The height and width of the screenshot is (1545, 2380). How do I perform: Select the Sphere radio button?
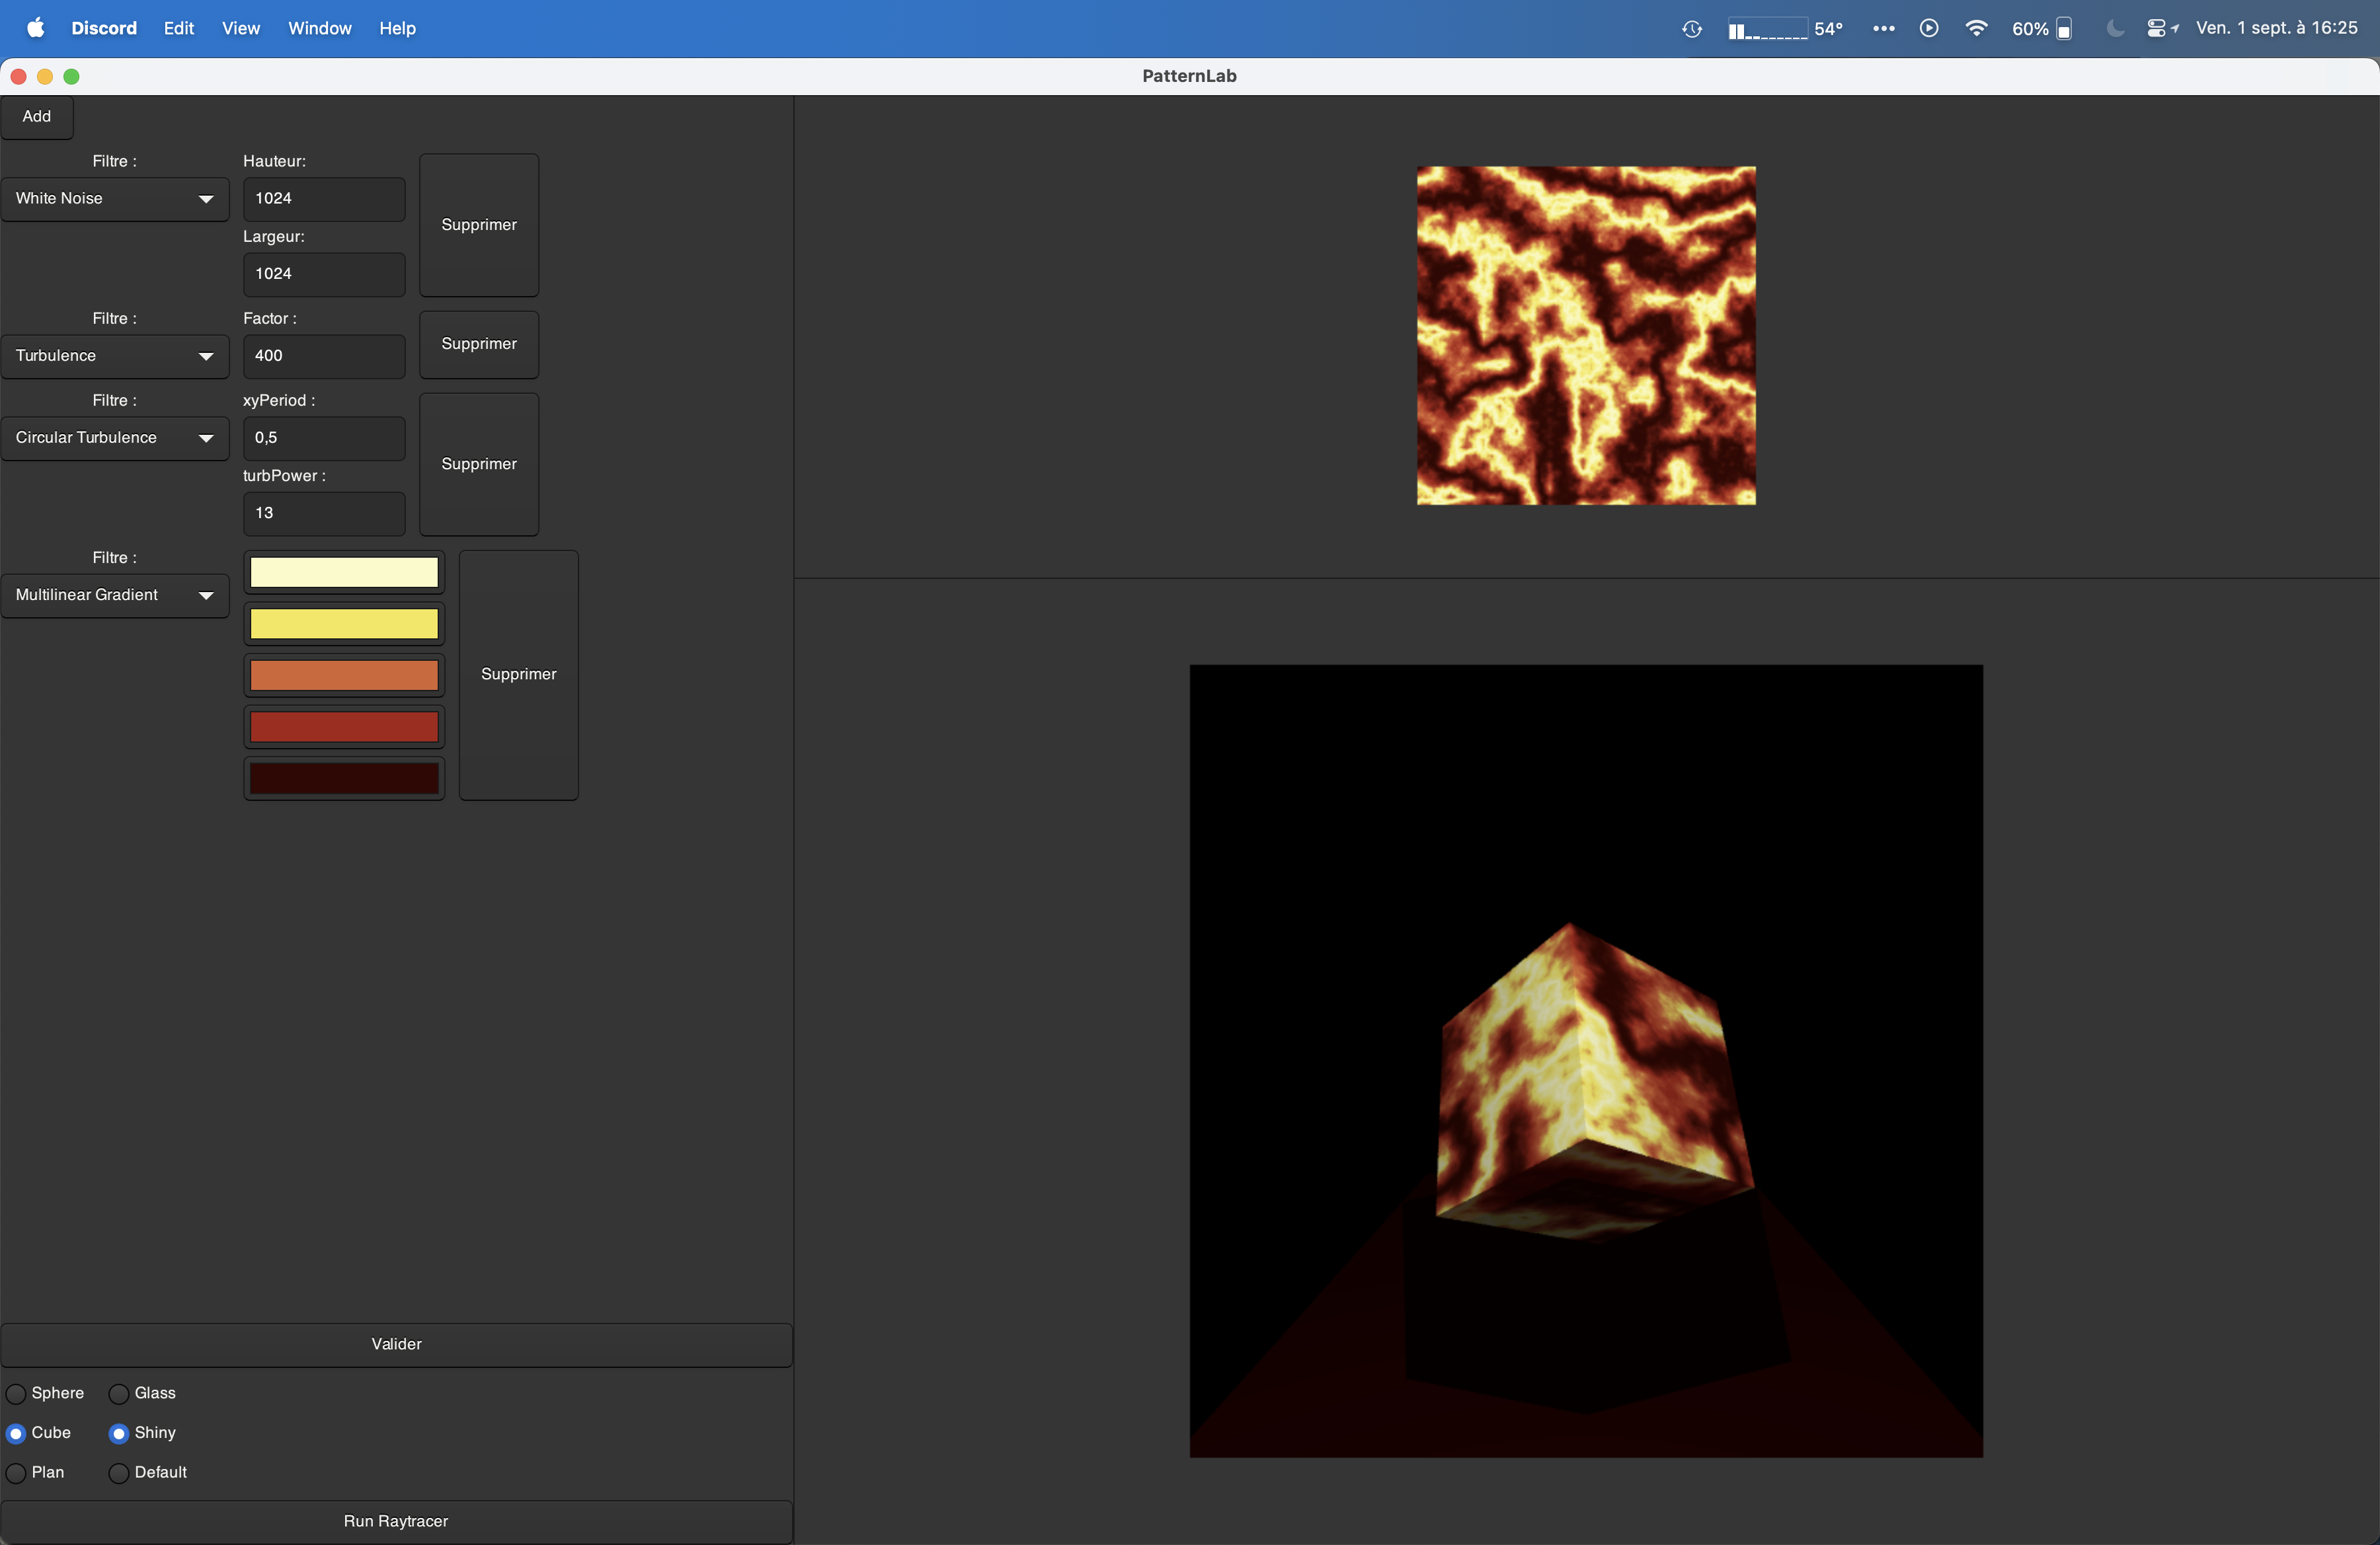coord(17,1393)
